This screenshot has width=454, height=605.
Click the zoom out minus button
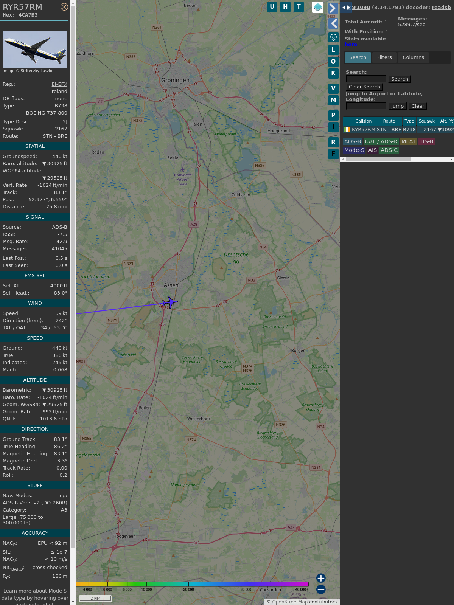pos(321,589)
